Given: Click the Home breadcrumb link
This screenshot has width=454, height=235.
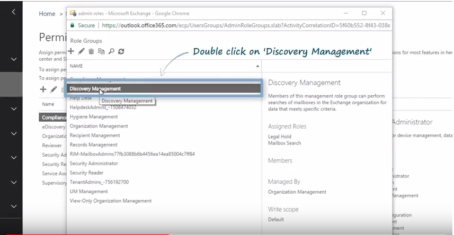Looking at the screenshot, I should pyautogui.click(x=47, y=14).
